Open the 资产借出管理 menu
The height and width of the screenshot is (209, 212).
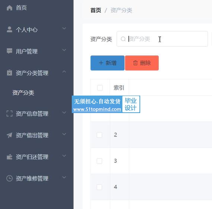tap(32, 135)
